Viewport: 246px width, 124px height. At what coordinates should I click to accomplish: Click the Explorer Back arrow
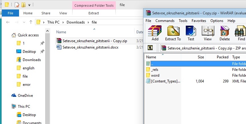coord(8,22)
